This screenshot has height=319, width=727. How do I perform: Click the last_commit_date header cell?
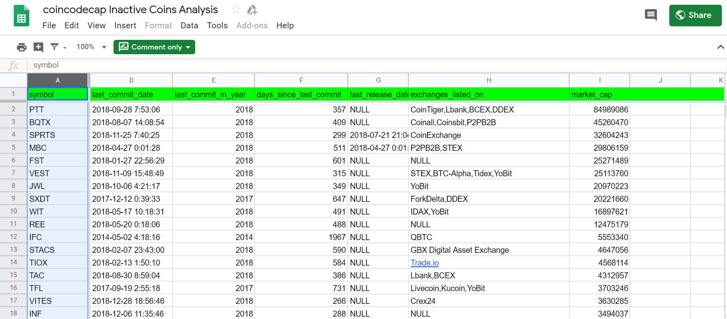(131, 94)
